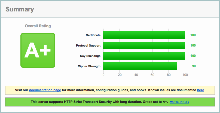The height and width of the screenshot is (113, 220).
Task: Click the Protocol Support score bar
Action: pyautogui.click(x=144, y=45)
